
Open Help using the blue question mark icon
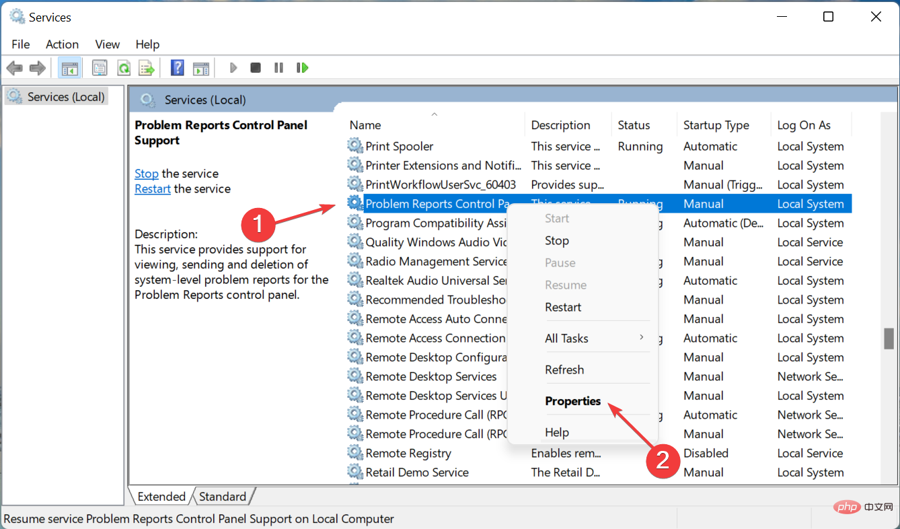(176, 67)
